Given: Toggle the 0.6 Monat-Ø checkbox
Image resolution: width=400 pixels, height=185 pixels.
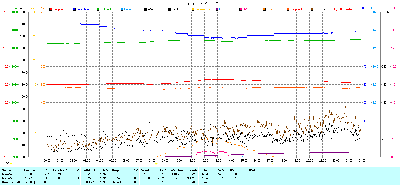Looking at the screenshot, I should 336,9.
